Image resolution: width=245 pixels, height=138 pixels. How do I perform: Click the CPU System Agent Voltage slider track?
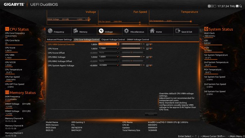(132, 65)
